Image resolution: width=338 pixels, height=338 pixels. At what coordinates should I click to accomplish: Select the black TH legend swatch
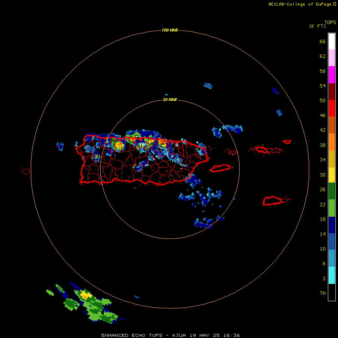(332, 292)
